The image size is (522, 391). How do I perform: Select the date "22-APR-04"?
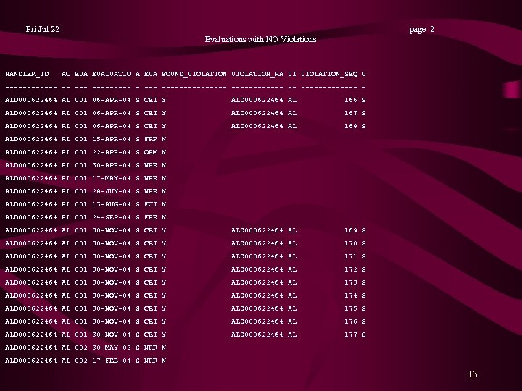(x=112, y=152)
